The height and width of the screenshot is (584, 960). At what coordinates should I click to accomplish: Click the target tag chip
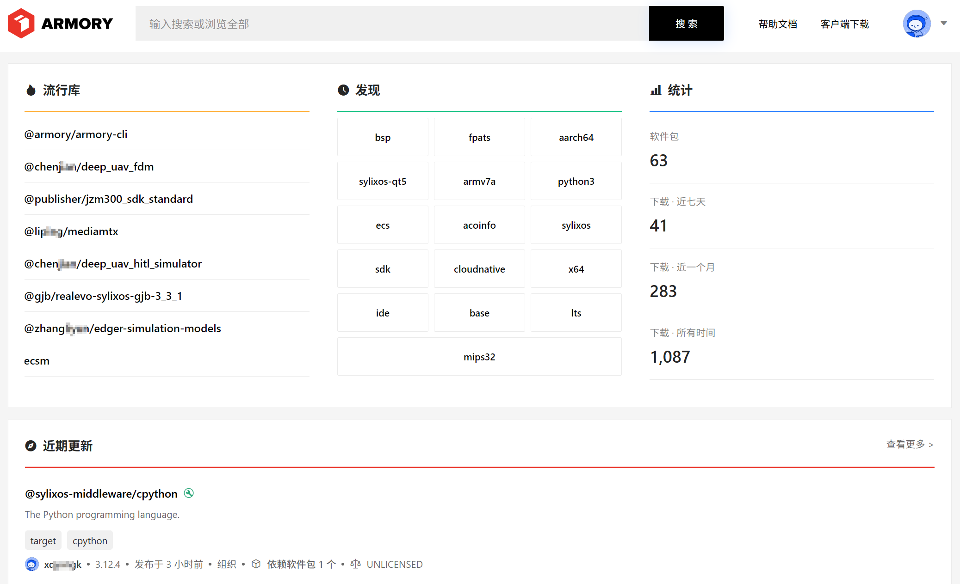(43, 541)
